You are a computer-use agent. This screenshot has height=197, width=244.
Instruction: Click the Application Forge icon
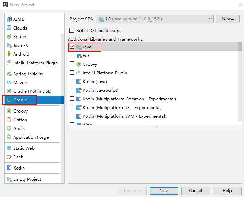(9, 137)
